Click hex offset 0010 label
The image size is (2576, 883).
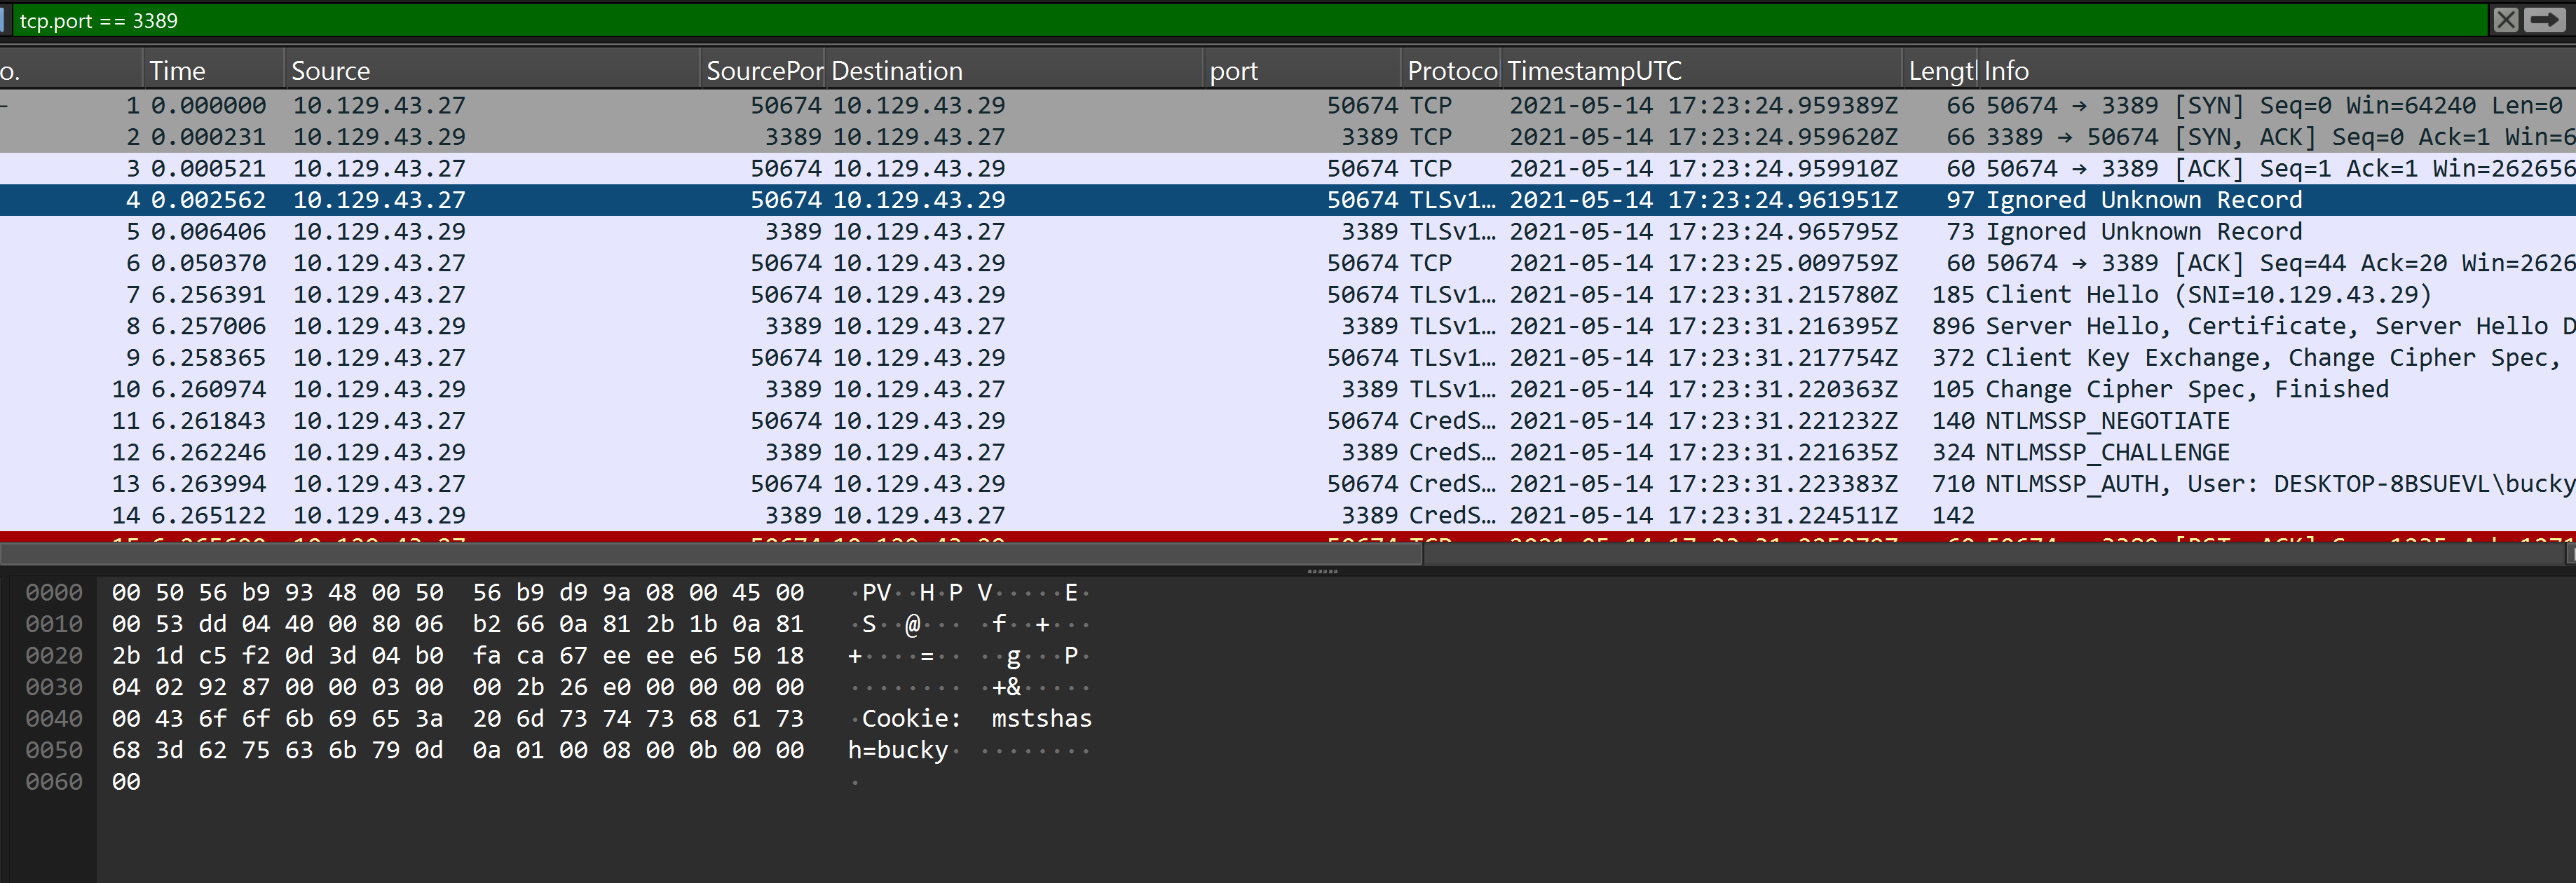[x=54, y=624]
